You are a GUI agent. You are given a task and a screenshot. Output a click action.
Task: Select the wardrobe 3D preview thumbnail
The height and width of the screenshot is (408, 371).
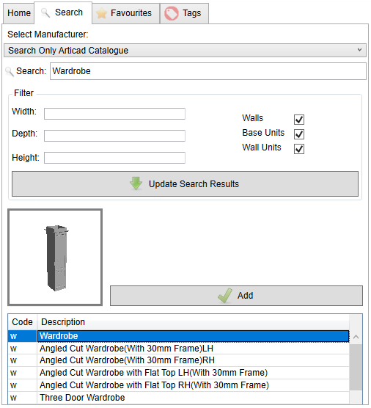(55, 257)
